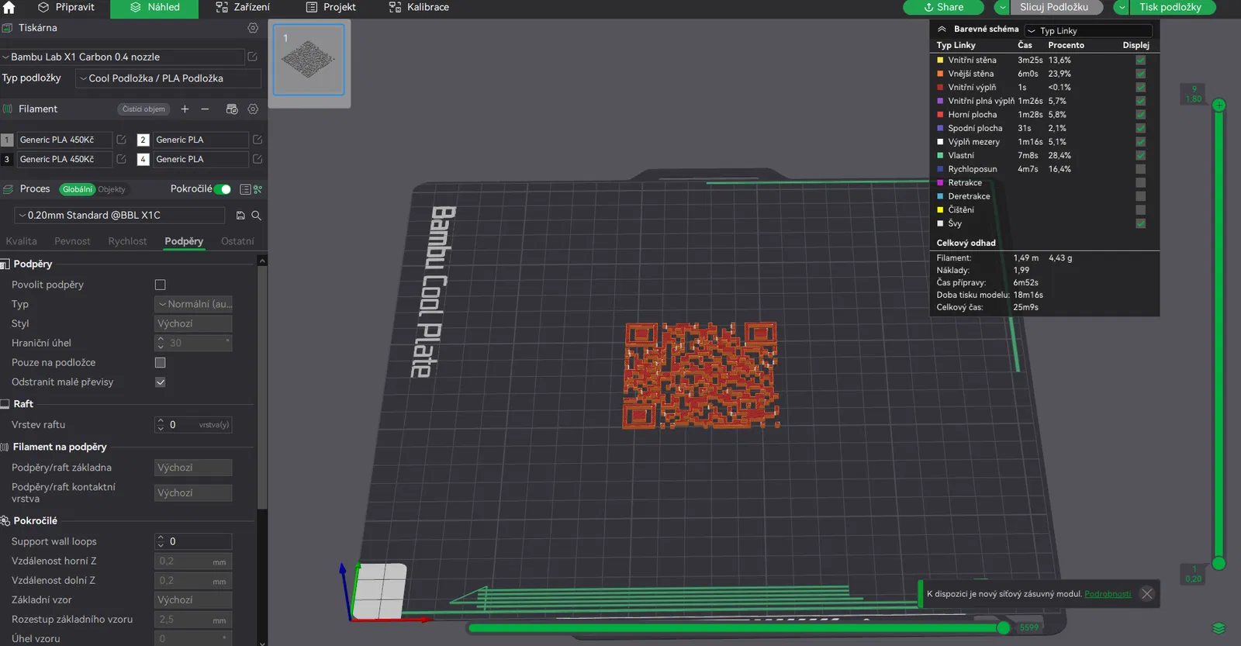Open the Typ podložky plate dropdown

[168, 78]
